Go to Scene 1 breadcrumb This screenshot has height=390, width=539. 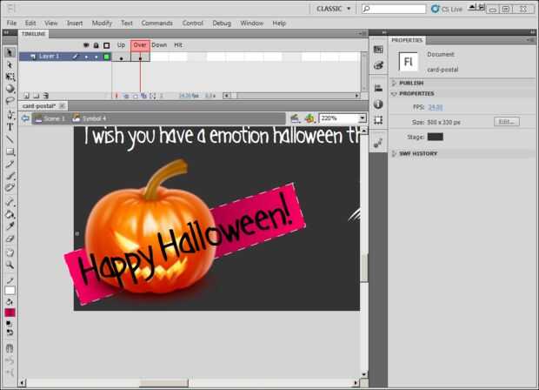pos(50,118)
